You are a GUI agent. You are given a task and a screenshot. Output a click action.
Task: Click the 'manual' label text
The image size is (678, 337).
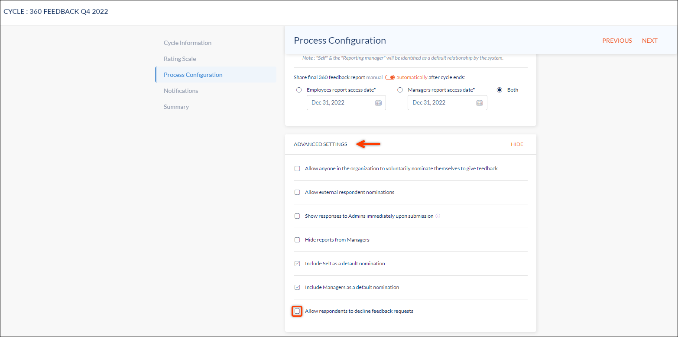coord(375,77)
